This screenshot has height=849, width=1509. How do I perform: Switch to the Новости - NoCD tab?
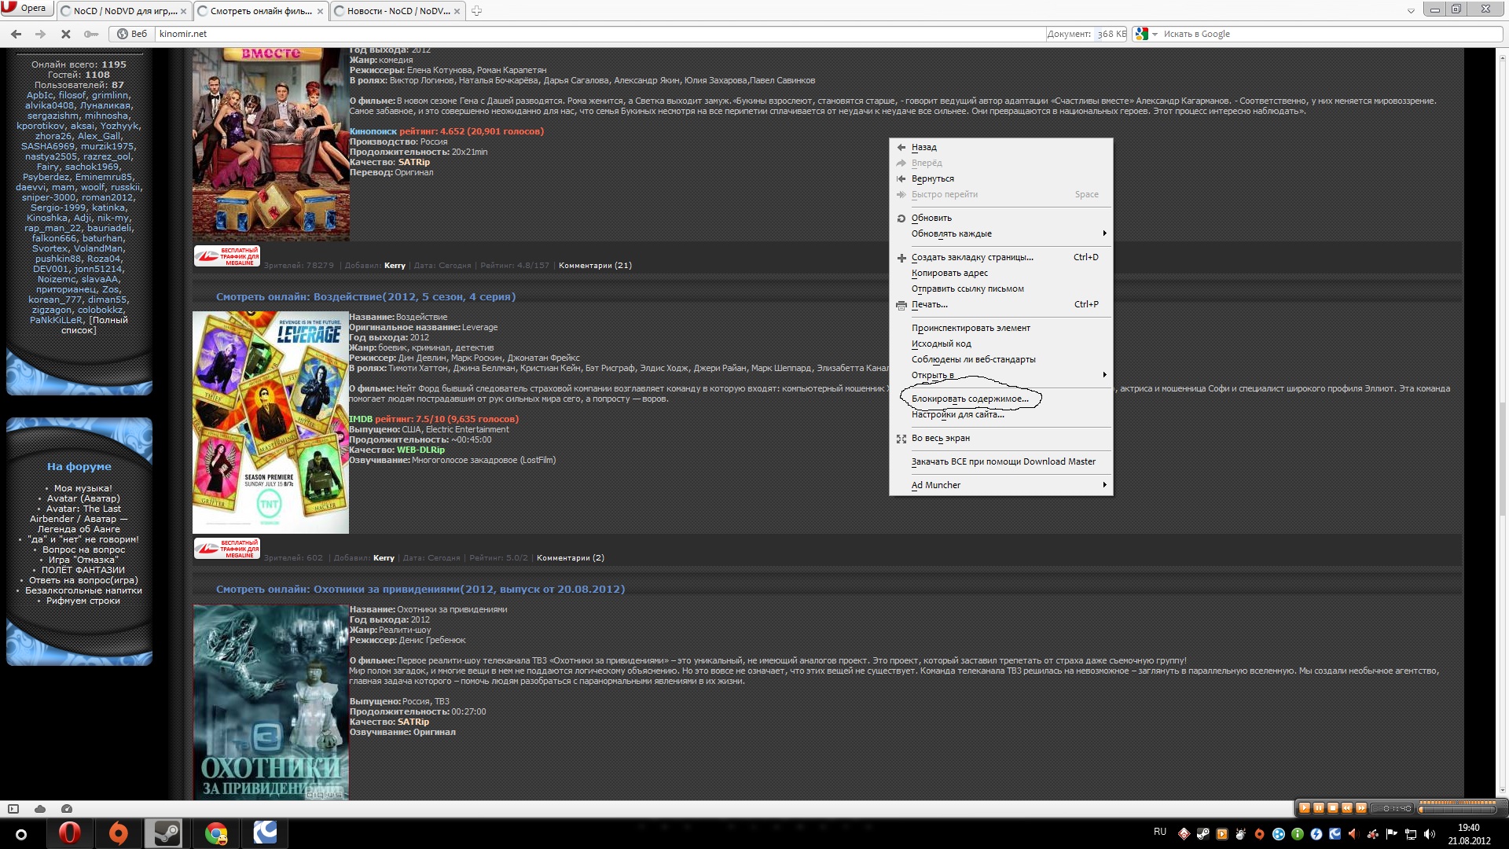pyautogui.click(x=397, y=11)
